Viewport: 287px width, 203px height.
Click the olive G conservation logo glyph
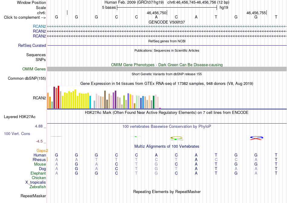(176, 138)
